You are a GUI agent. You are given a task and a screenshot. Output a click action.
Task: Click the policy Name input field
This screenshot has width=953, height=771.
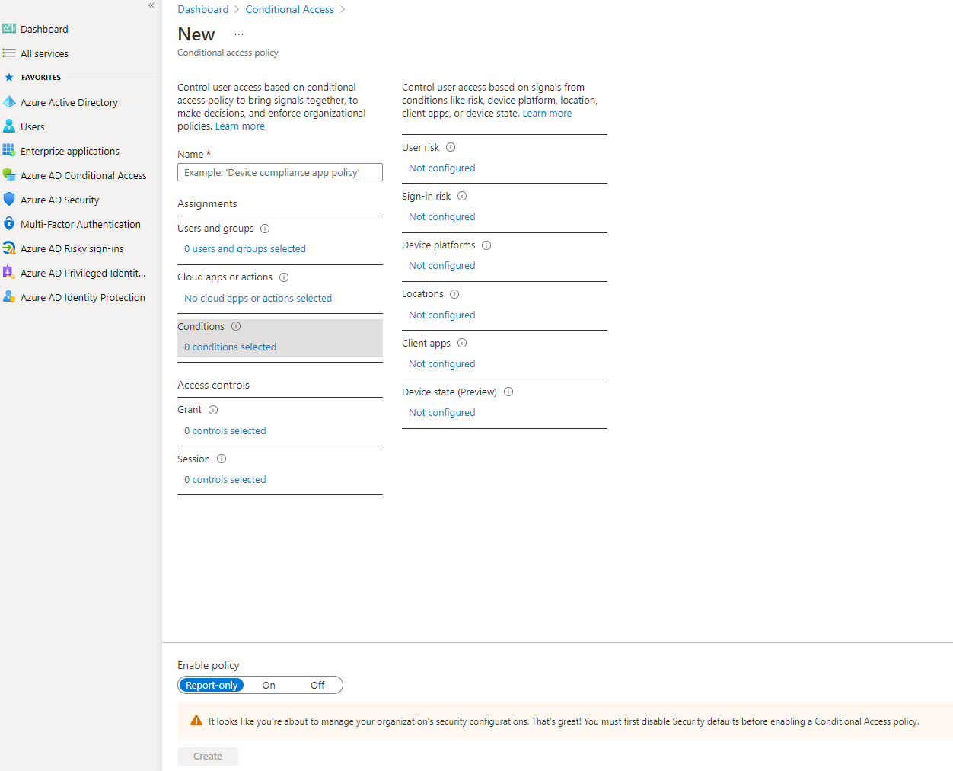click(279, 171)
